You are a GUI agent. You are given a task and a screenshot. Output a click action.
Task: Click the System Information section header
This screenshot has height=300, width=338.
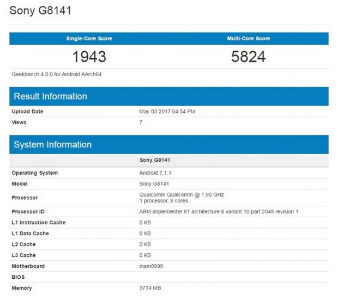point(52,144)
